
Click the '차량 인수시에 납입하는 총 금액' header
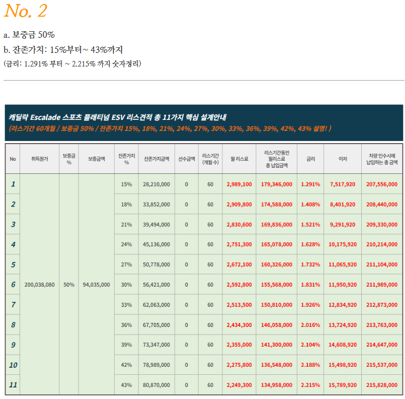click(x=382, y=159)
